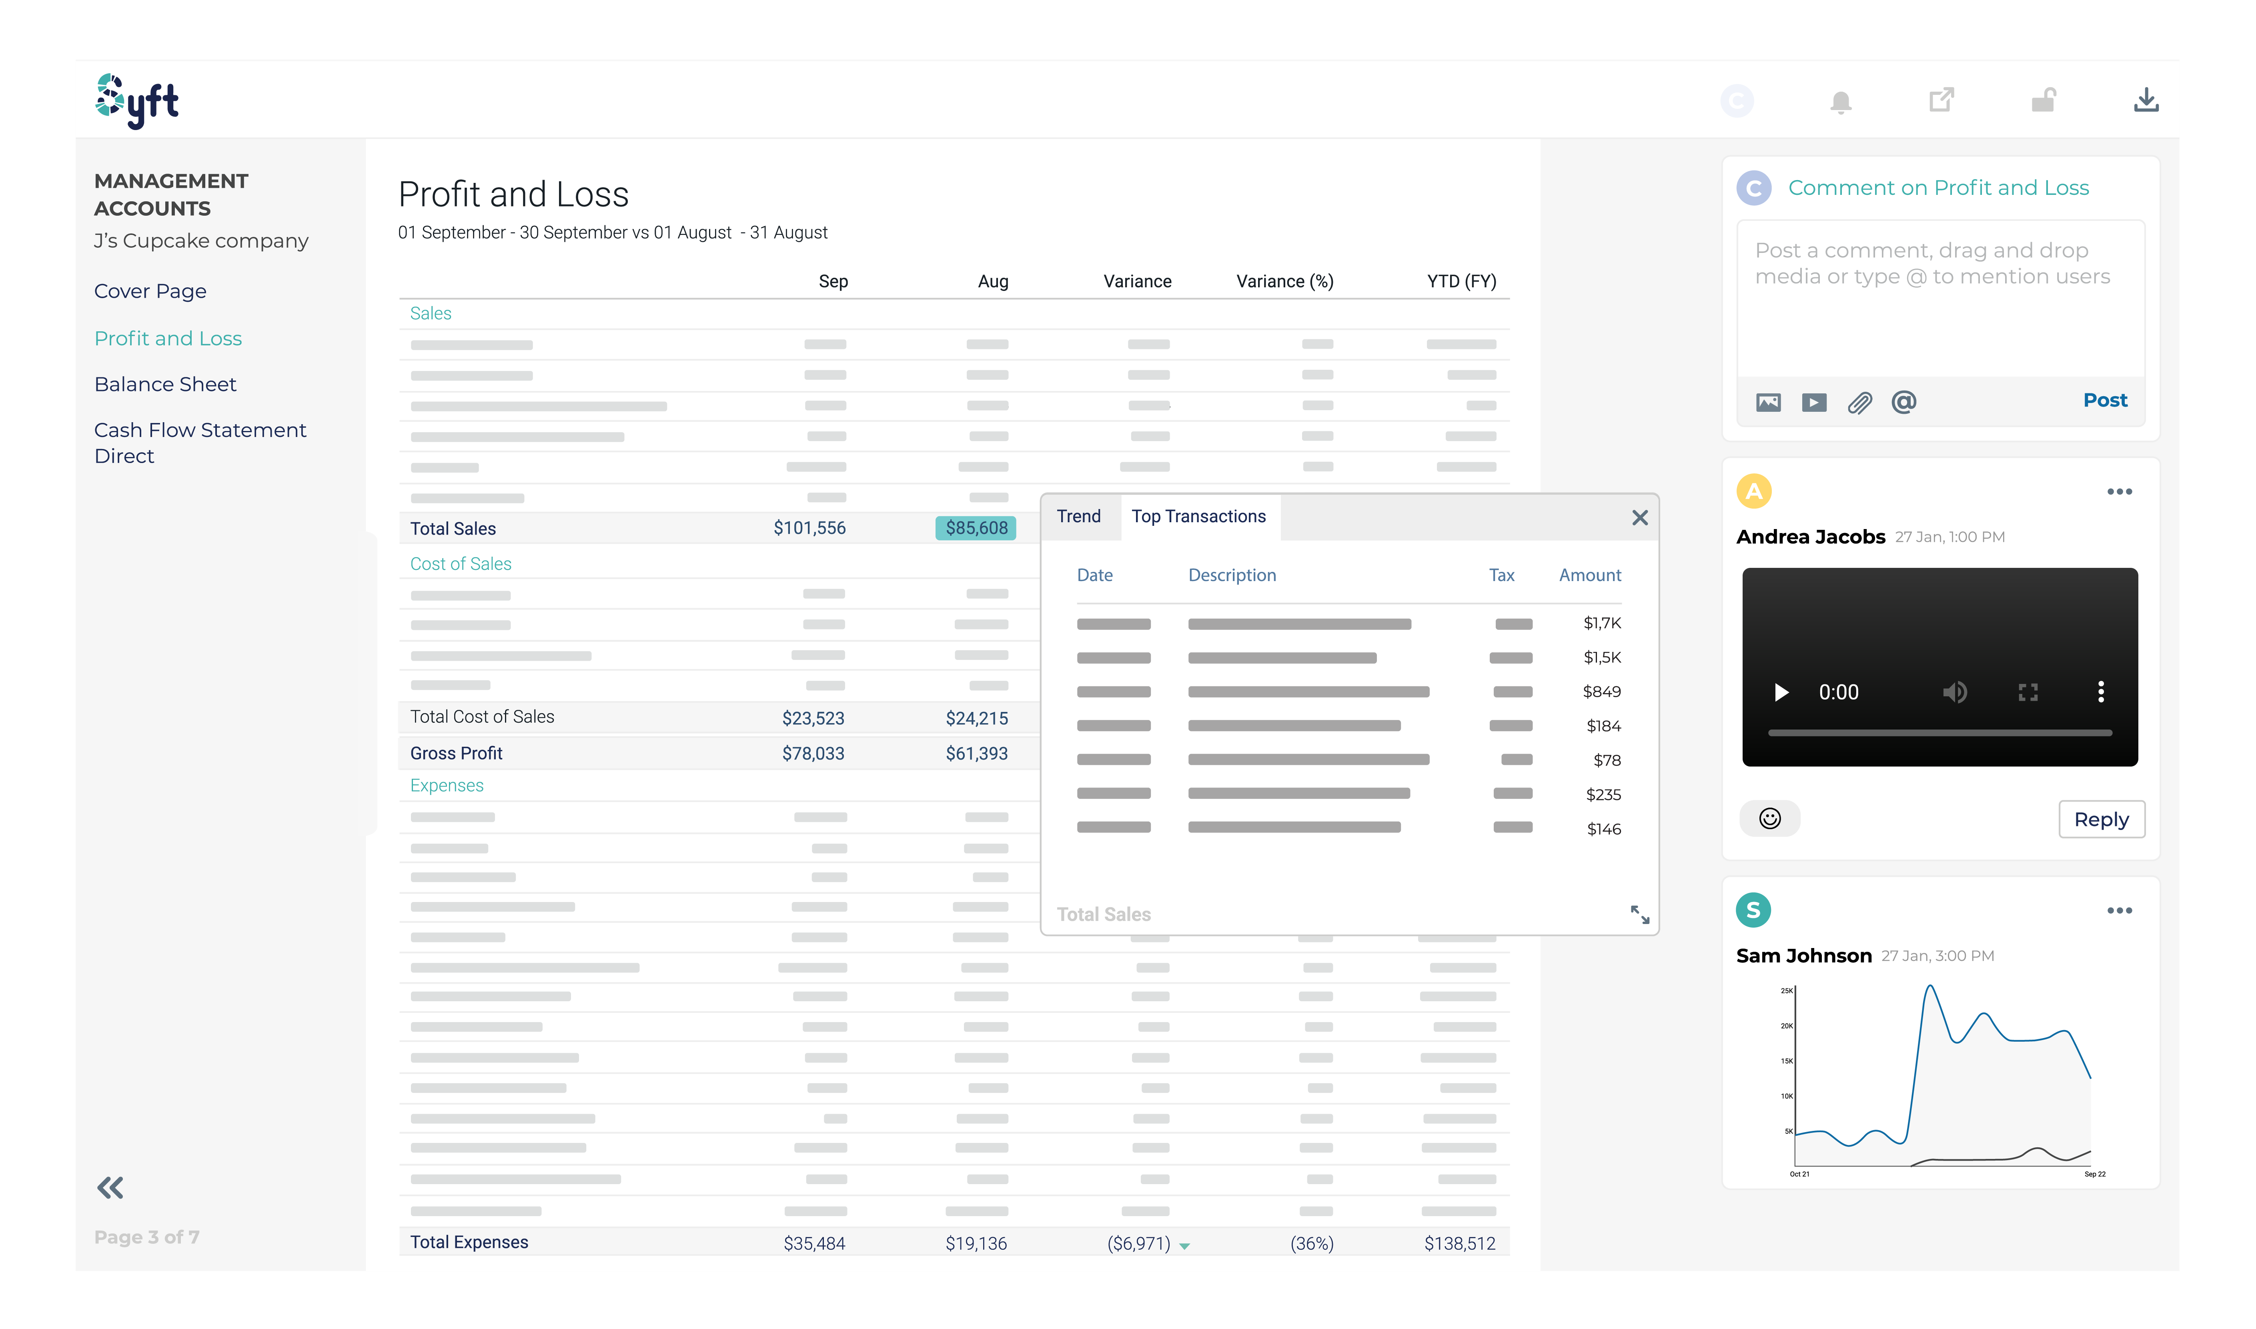This screenshot has height=1329, width=2256.
Task: Click Sam Johnson avatar
Action: click(1753, 910)
